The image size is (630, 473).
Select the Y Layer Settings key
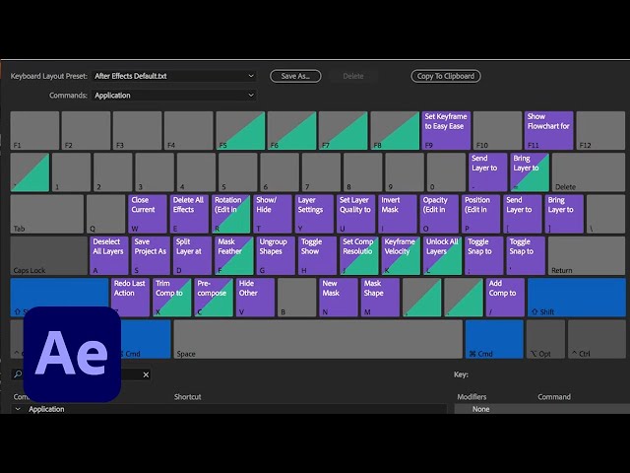coord(314,214)
